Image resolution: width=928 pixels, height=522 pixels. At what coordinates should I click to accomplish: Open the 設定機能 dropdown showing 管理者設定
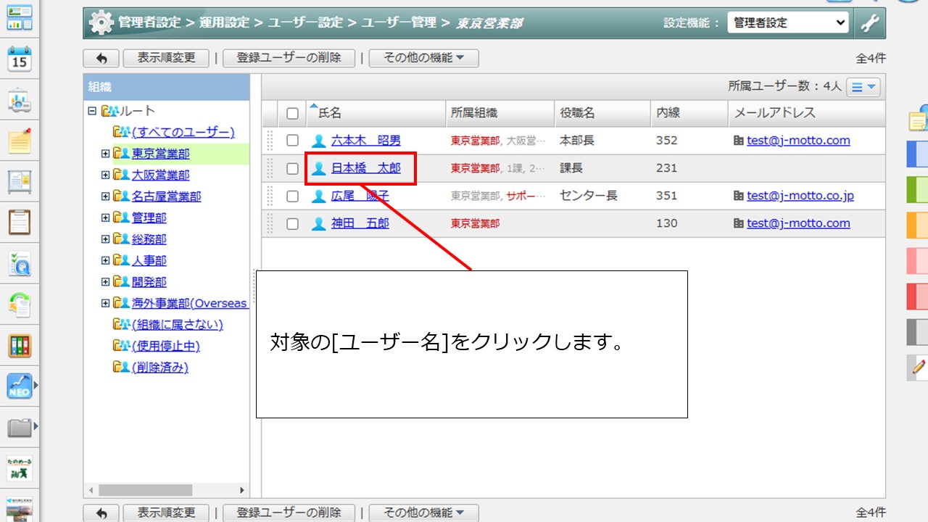787,23
